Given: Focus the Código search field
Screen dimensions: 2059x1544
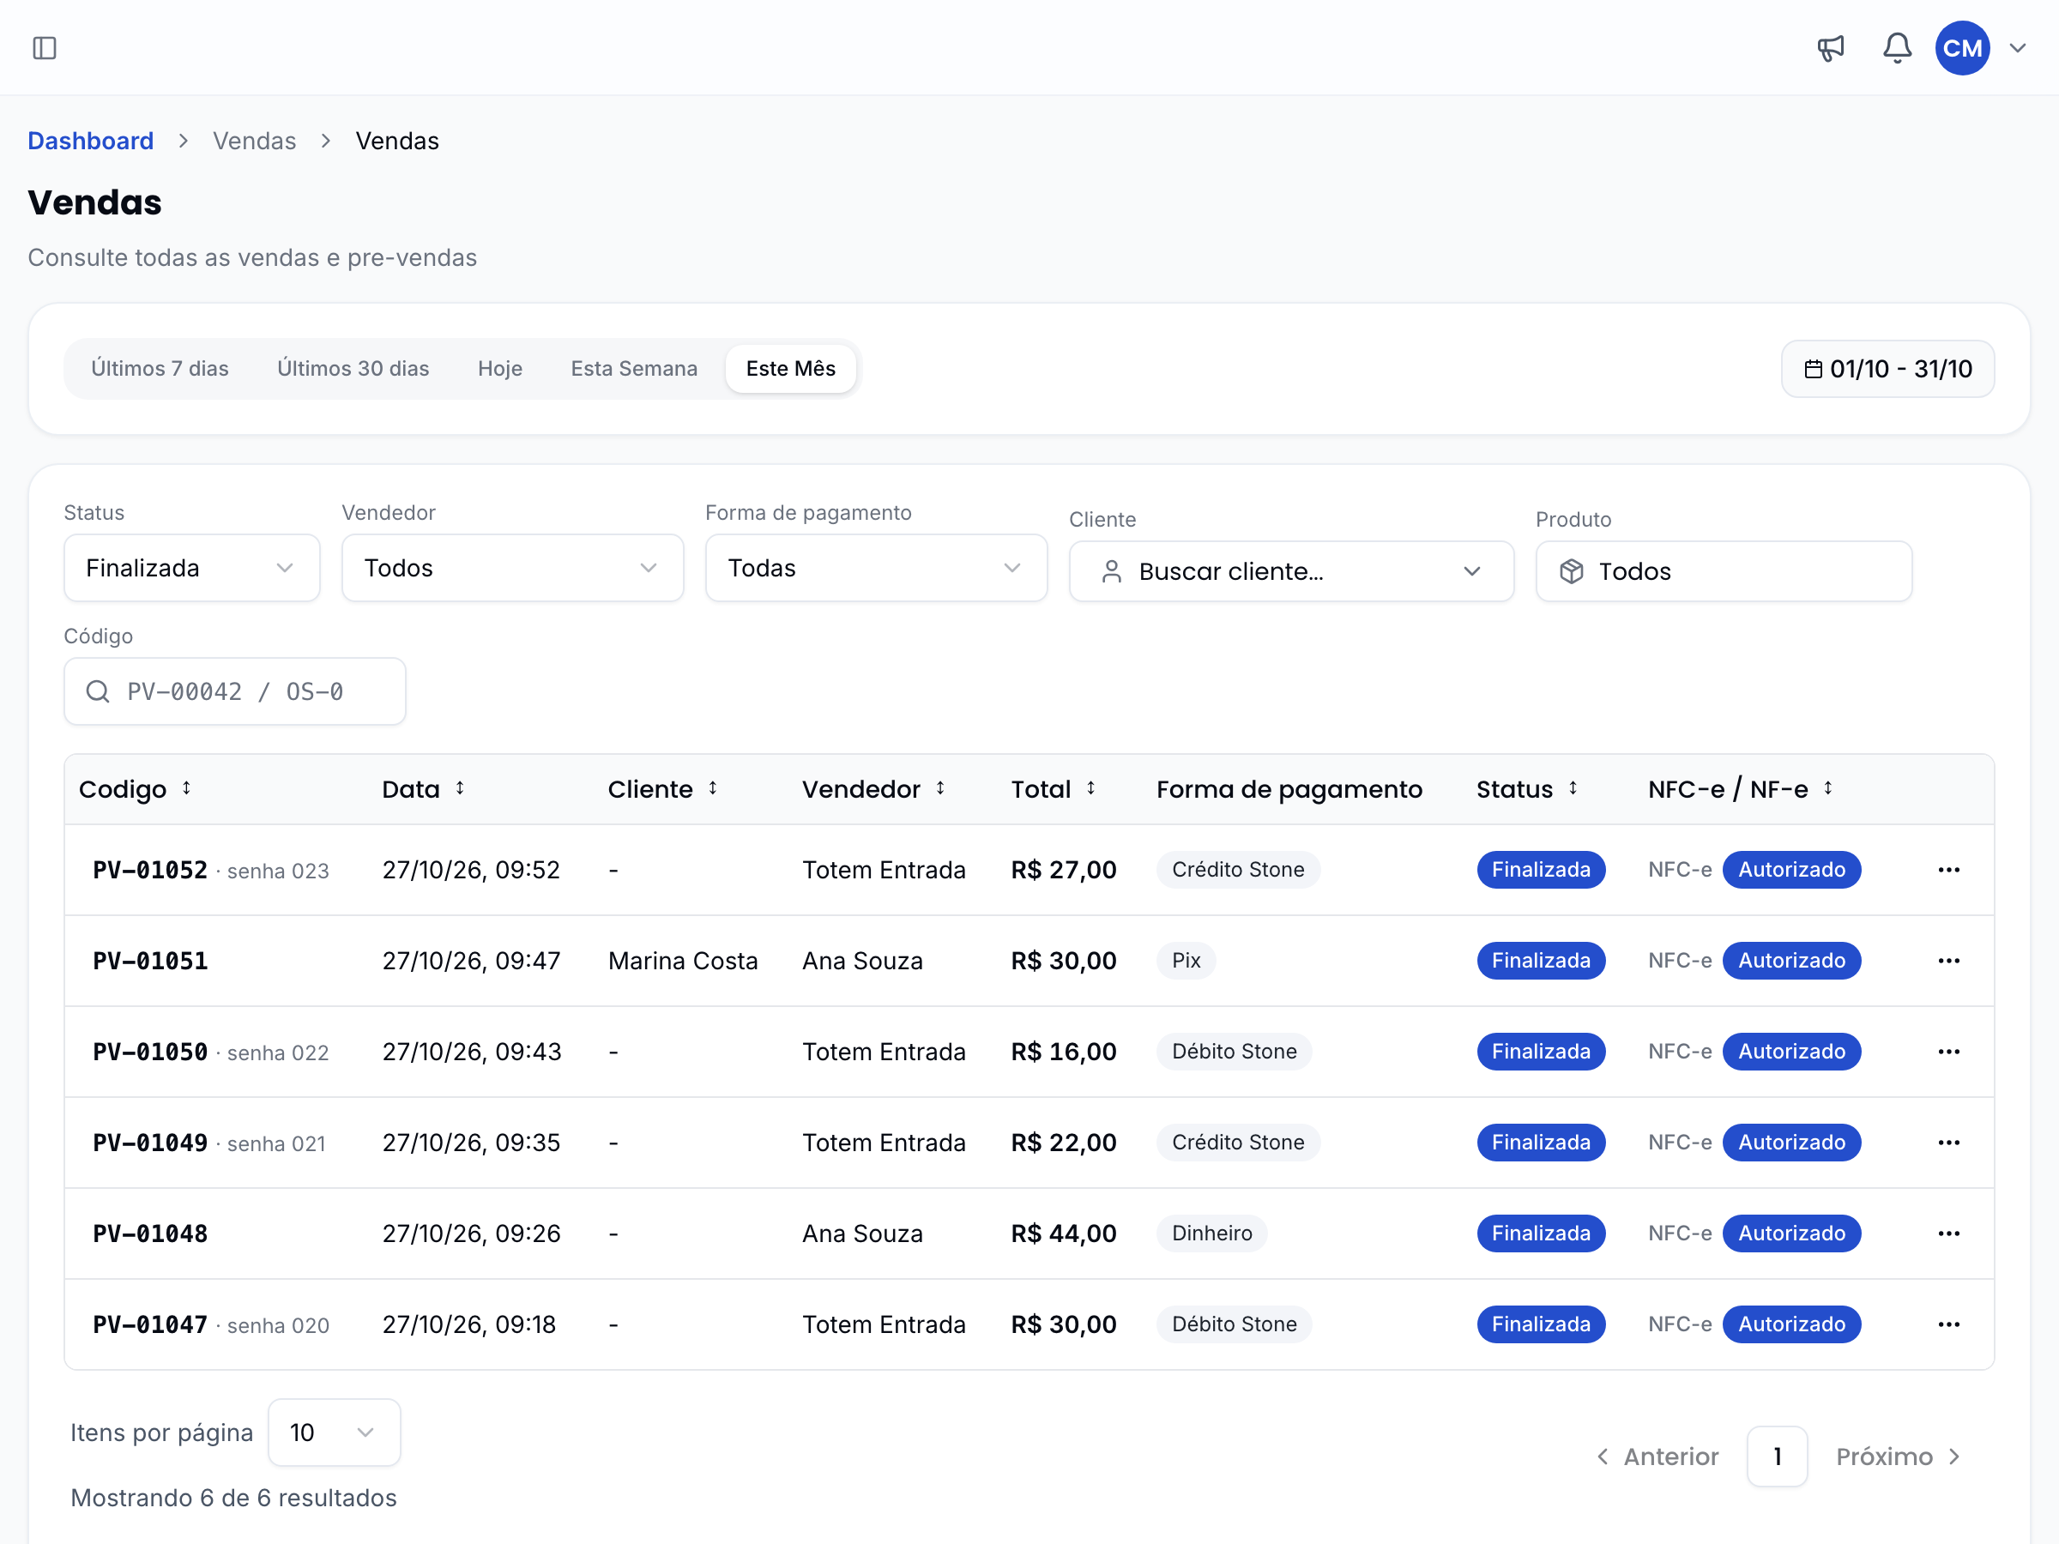Looking at the screenshot, I should 234,691.
